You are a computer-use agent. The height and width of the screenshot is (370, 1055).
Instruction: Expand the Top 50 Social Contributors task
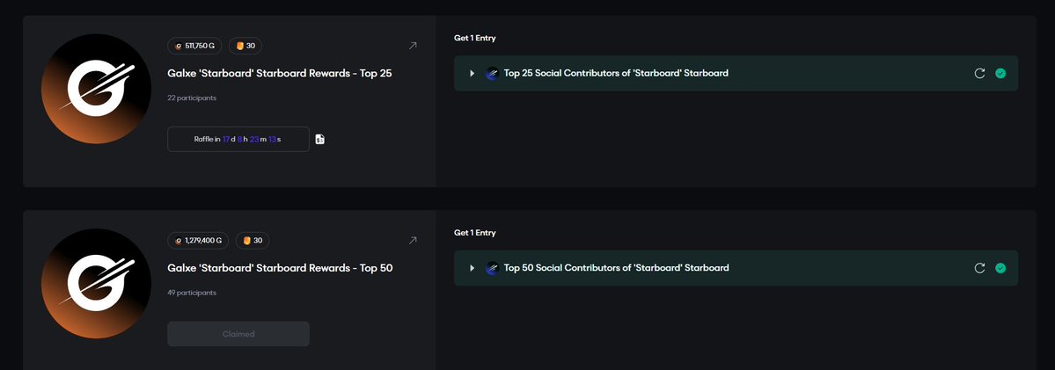[473, 268]
